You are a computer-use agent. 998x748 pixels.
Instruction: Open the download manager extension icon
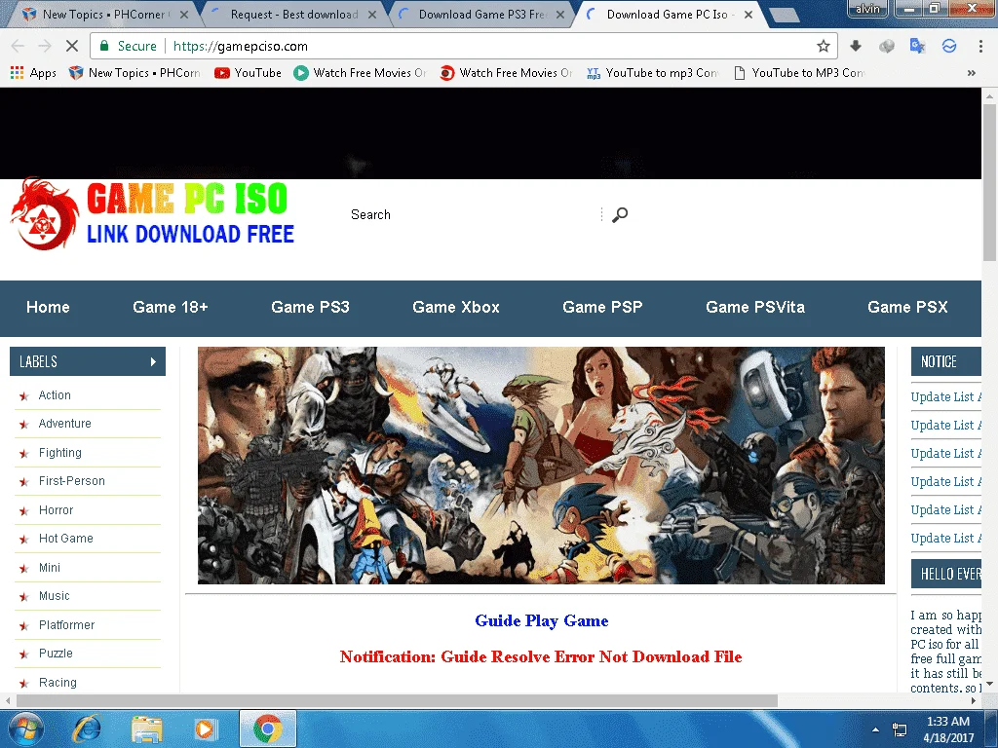tap(856, 46)
